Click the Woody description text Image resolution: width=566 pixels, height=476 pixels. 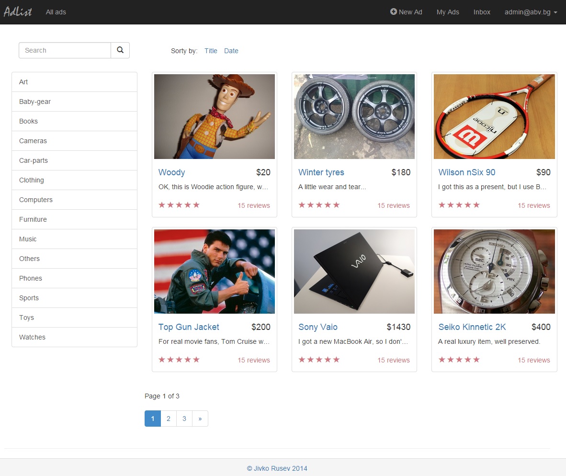click(x=214, y=187)
